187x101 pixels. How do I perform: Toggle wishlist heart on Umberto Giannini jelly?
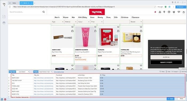[x=95, y=27]
